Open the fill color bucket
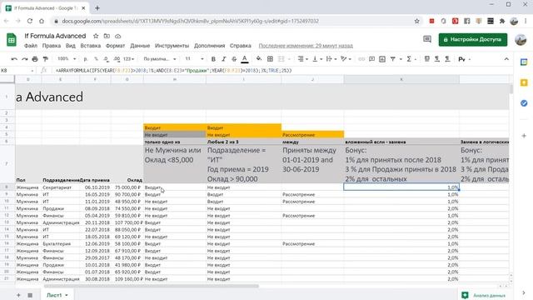The height and width of the screenshot is (300, 533). (259, 59)
